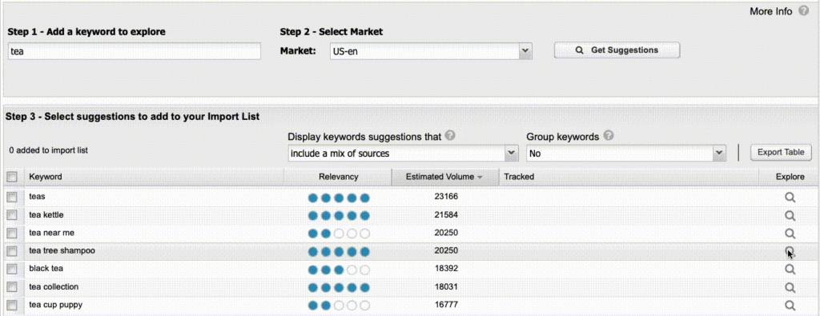Click relevancy dots for 'black tea'
This screenshot has height=316, width=820.
[339, 270]
